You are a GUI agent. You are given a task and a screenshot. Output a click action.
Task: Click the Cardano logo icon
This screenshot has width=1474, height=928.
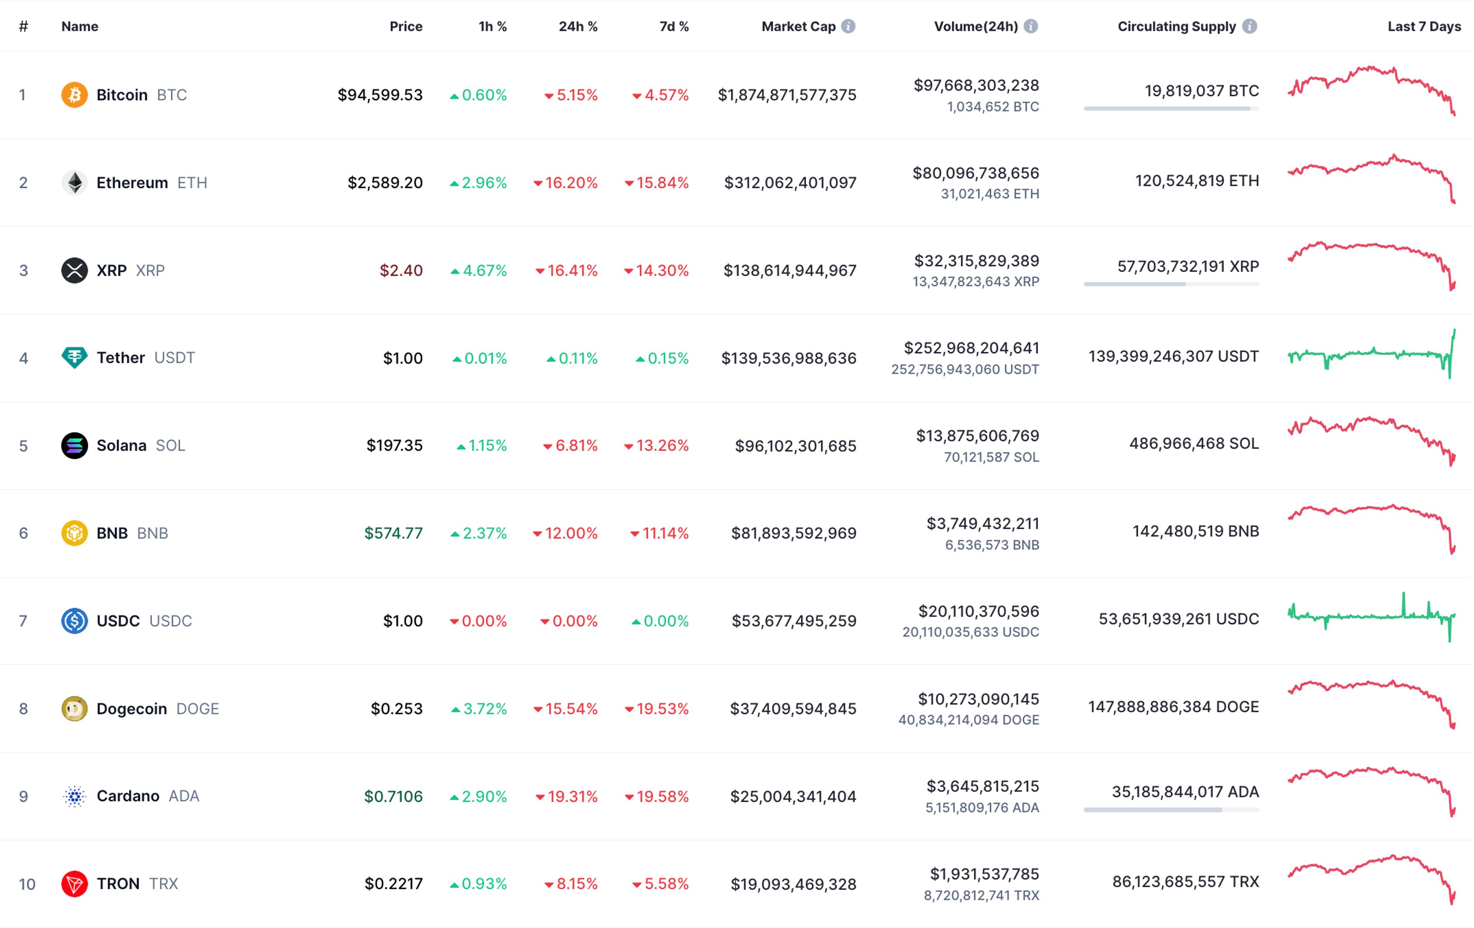coord(74,796)
